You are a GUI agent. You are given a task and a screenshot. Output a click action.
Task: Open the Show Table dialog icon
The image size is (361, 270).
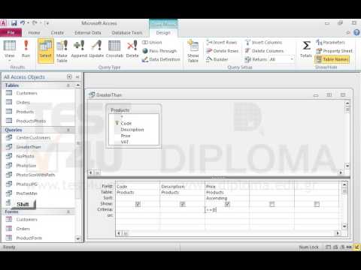[193, 51]
